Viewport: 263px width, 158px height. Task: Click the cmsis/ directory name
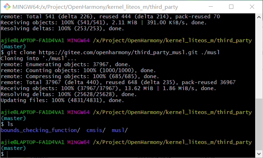tap(96, 130)
